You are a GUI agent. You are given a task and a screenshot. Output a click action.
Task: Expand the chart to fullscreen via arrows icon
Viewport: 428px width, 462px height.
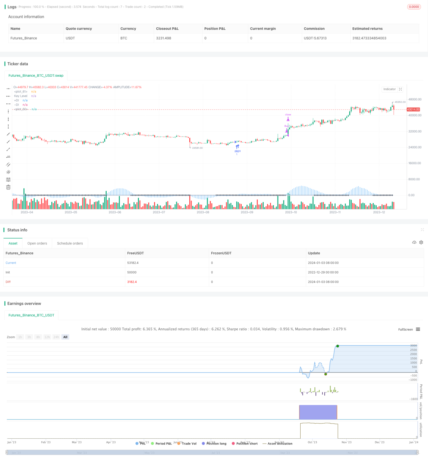tap(400, 89)
